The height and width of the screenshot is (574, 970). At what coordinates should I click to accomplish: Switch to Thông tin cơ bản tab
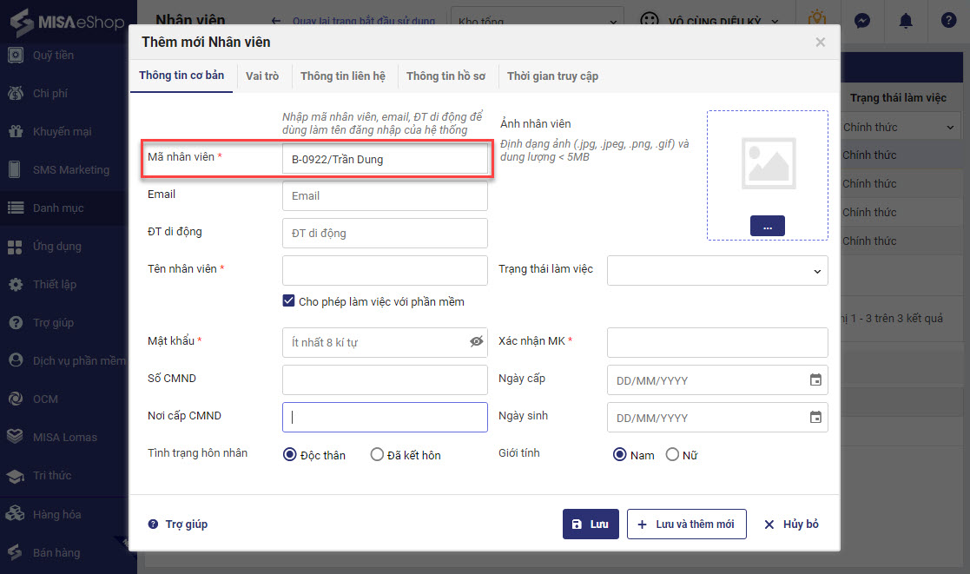coord(181,76)
